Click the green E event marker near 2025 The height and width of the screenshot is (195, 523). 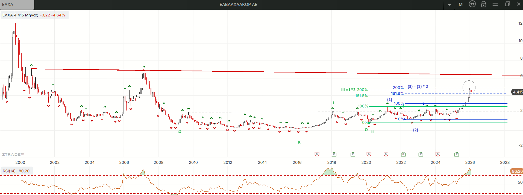[457, 154]
